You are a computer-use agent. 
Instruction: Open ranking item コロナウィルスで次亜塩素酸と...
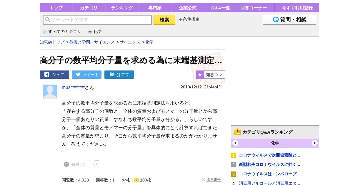(x=269, y=155)
